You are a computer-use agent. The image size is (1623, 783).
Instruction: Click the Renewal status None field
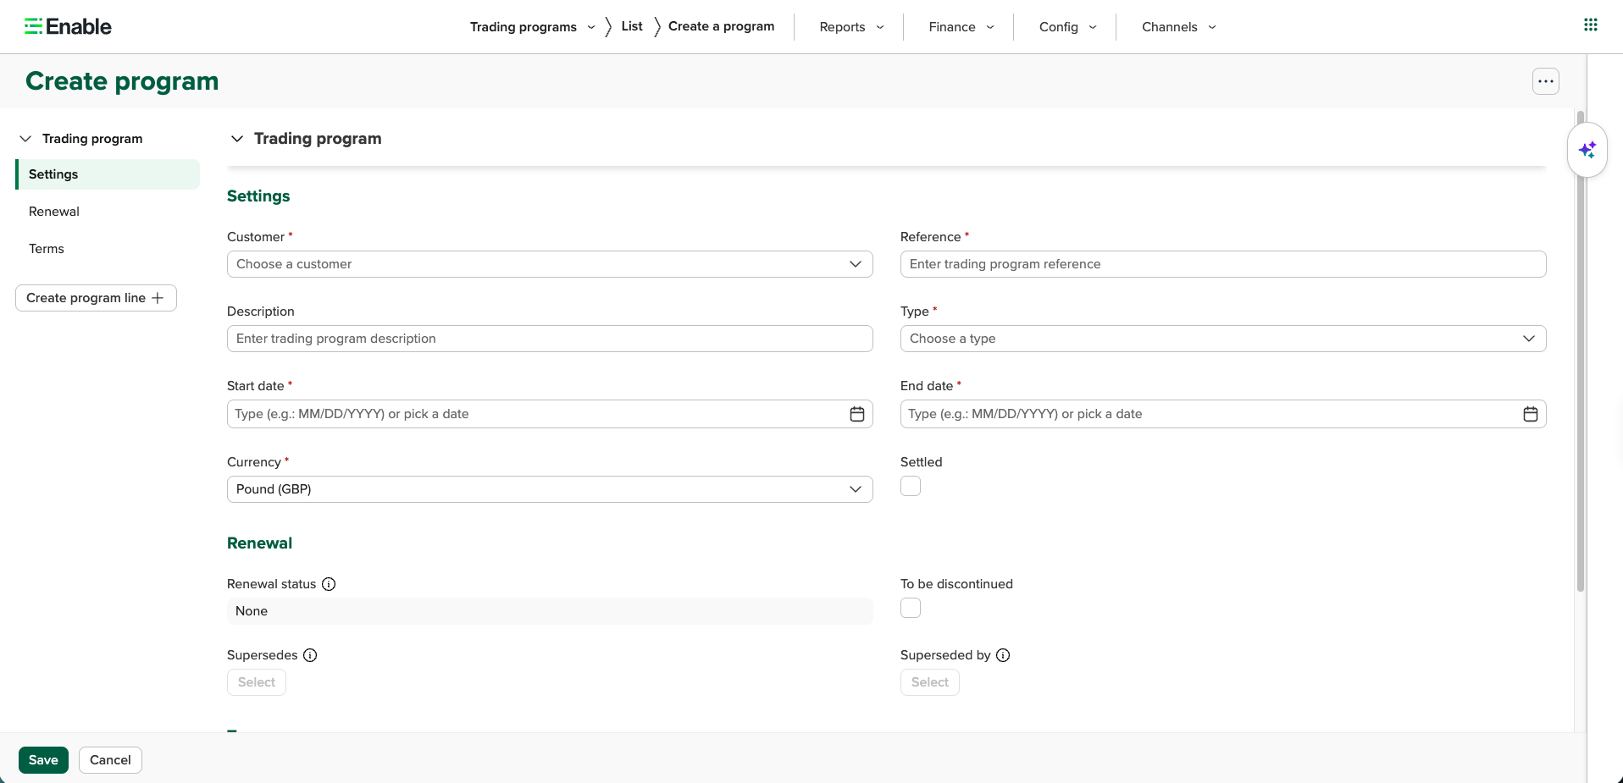click(550, 611)
